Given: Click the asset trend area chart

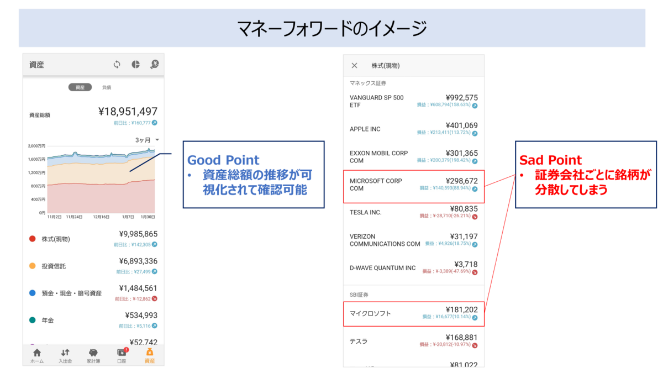Looking at the screenshot, I should pyautogui.click(x=101, y=180).
